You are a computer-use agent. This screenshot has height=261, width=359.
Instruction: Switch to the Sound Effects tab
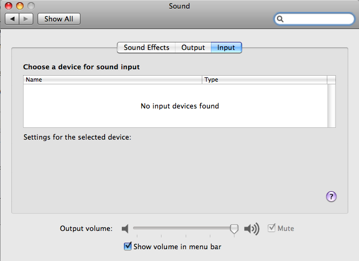point(146,47)
